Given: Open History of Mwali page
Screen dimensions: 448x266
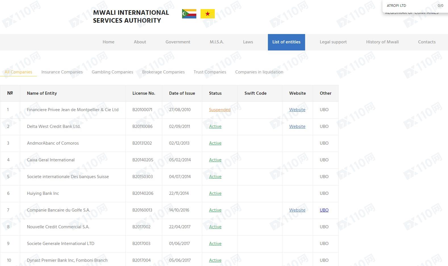Looking at the screenshot, I should (382, 42).
